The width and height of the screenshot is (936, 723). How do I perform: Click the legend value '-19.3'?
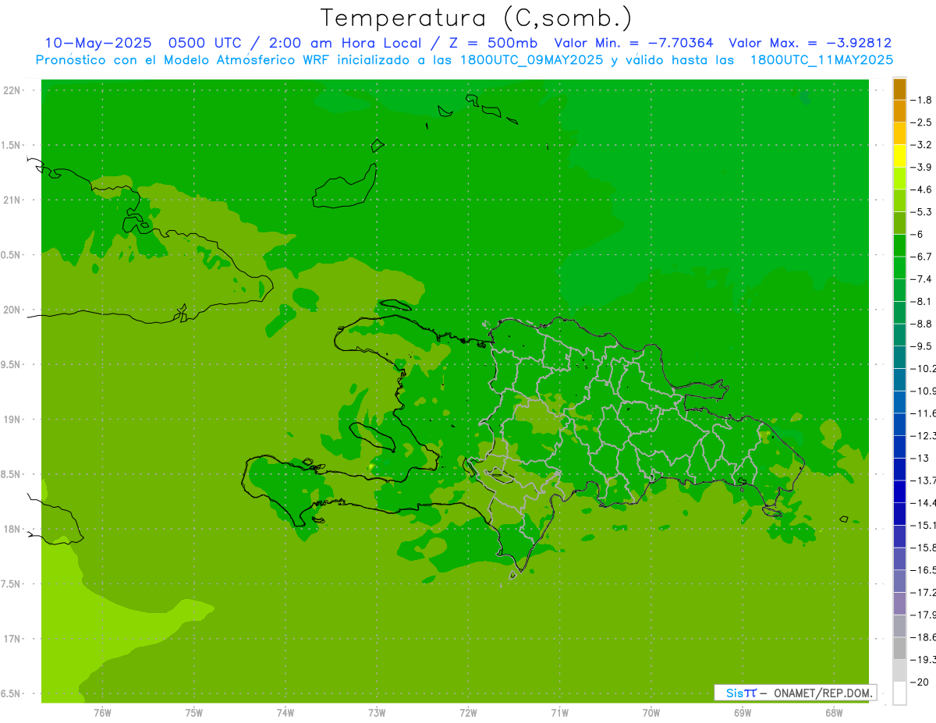click(924, 660)
